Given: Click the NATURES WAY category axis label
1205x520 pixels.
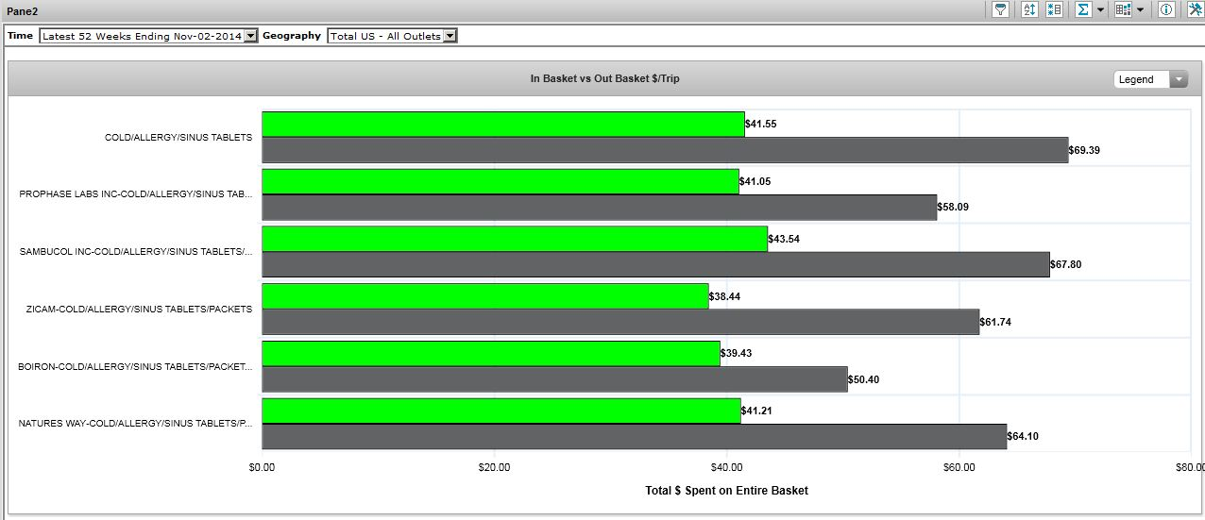Looking at the screenshot, I should 135,424.
